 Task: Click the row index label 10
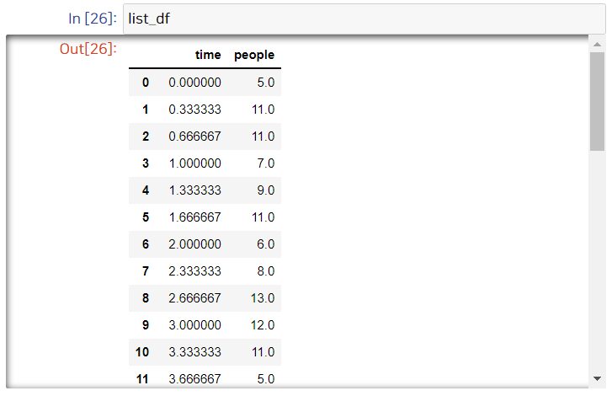click(x=142, y=352)
